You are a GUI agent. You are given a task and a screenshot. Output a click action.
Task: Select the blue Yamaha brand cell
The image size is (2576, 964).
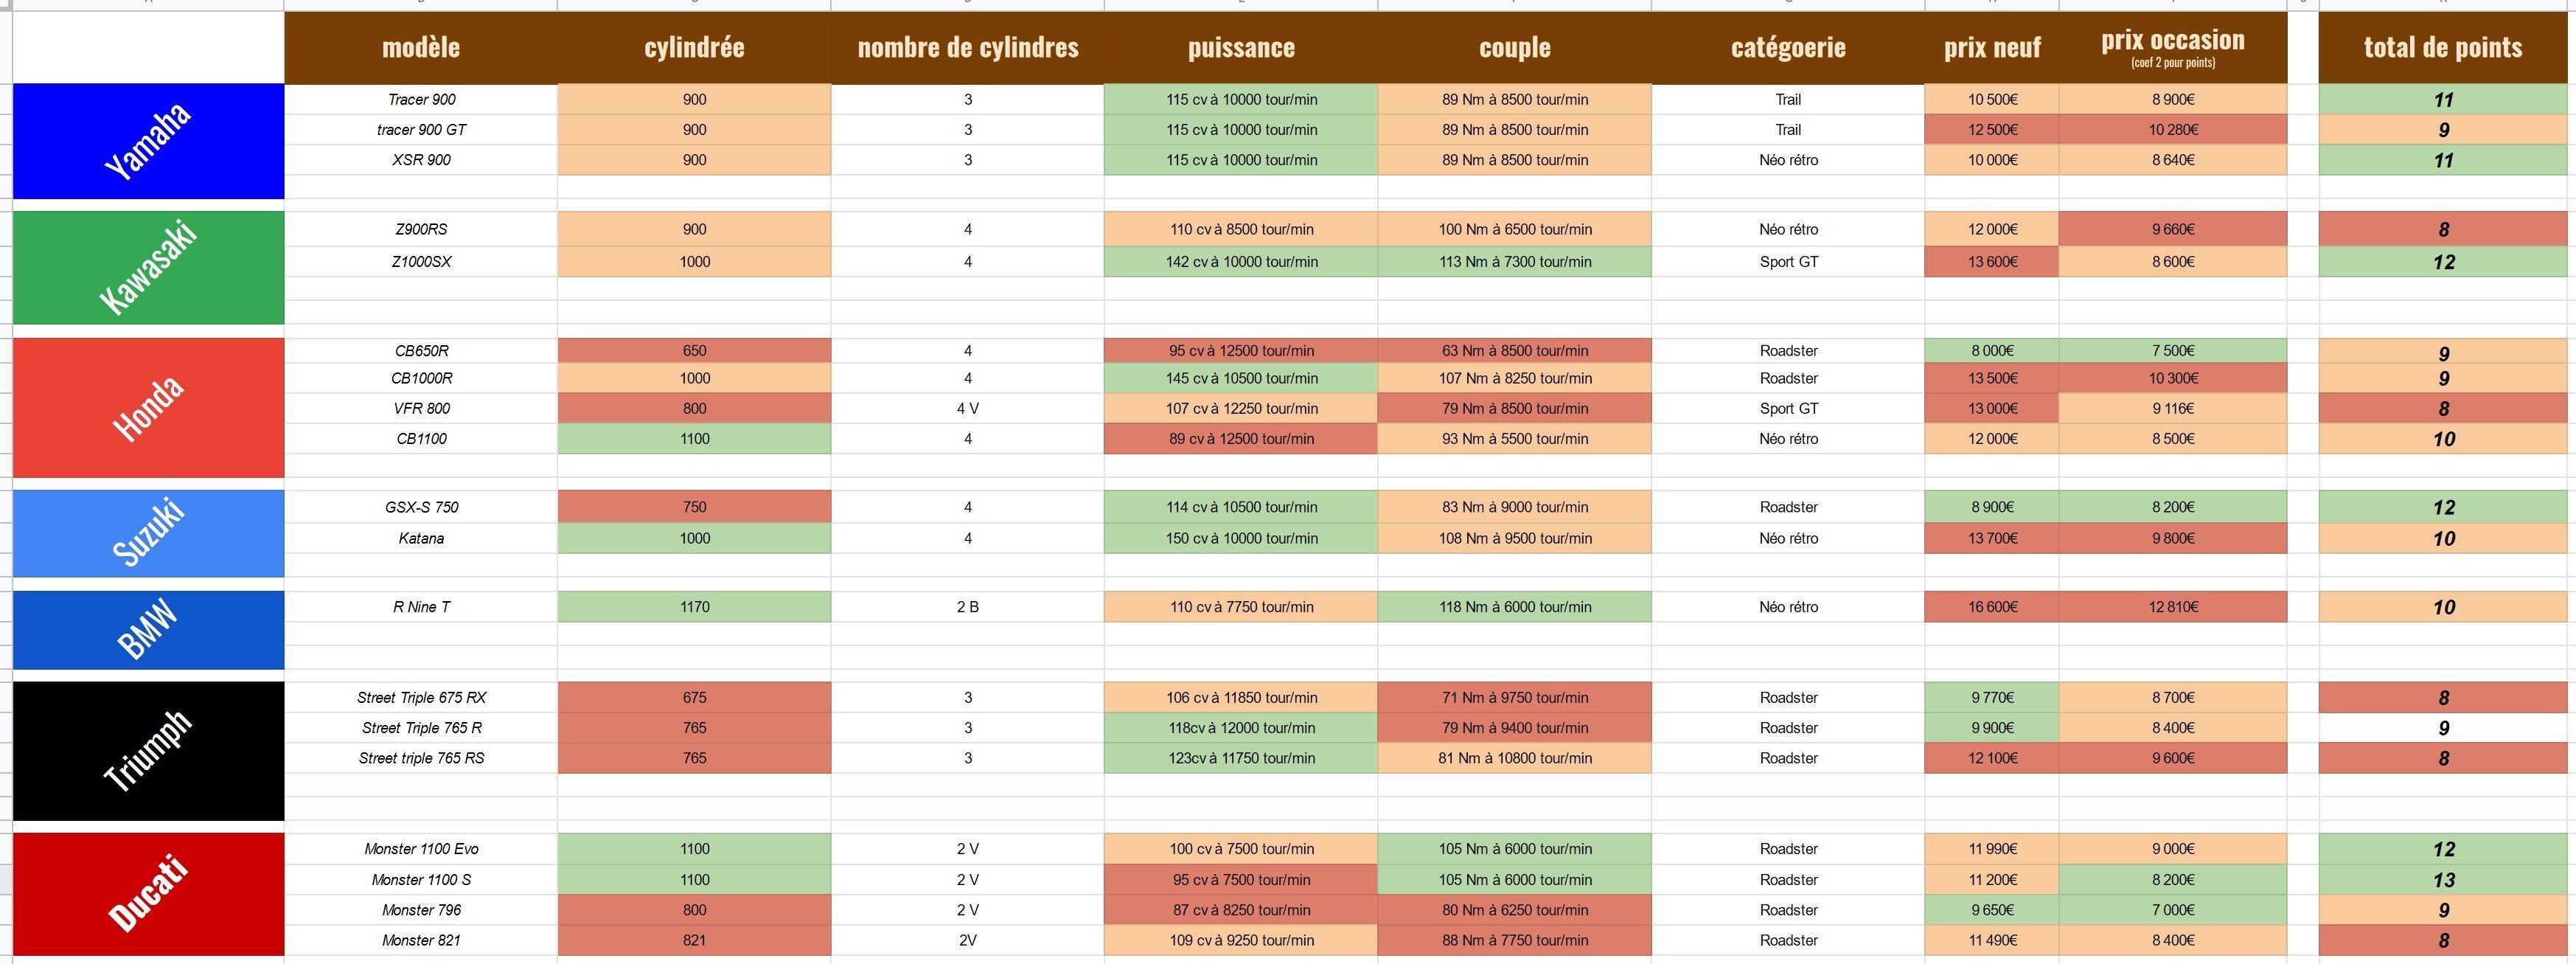pos(148,141)
